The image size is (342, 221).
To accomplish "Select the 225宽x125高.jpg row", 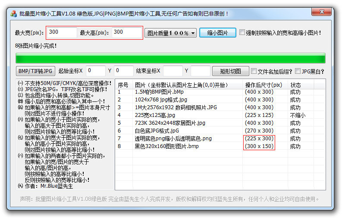I will click(x=155, y=115).
